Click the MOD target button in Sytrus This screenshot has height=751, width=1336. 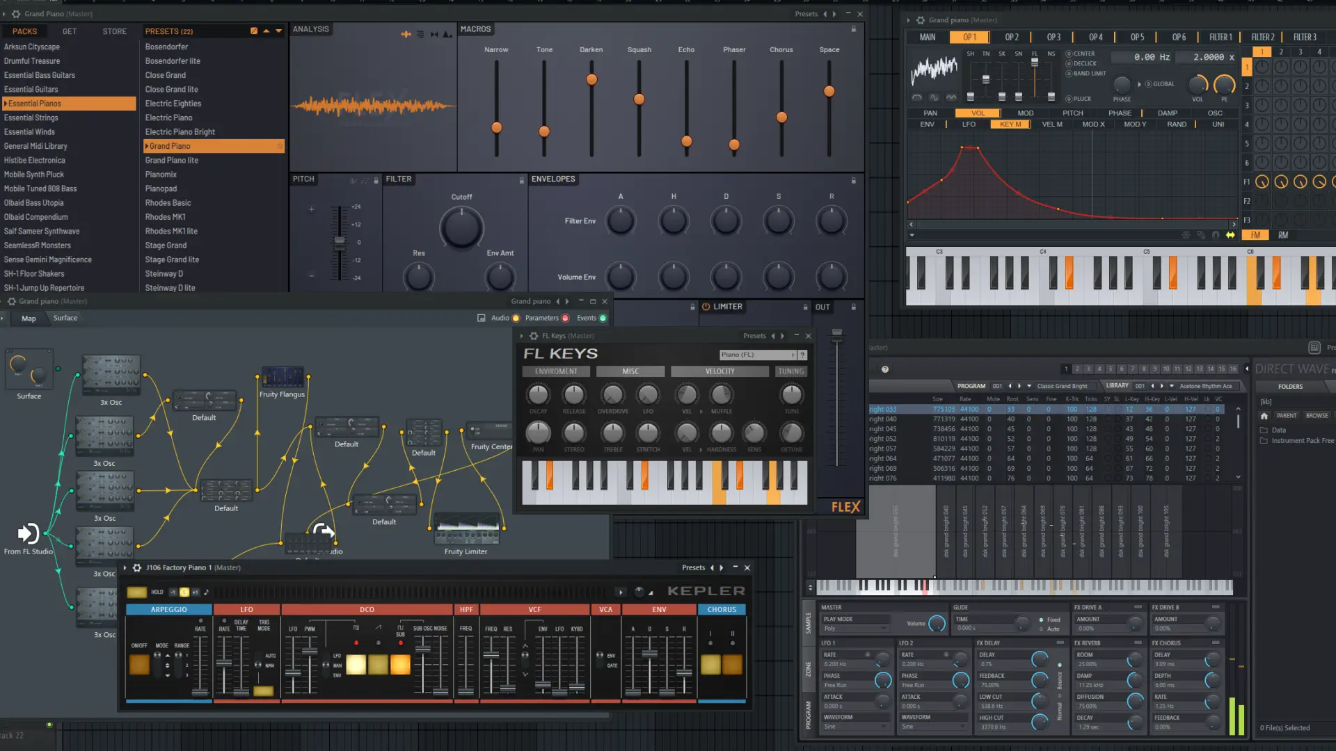pyautogui.click(x=1026, y=113)
